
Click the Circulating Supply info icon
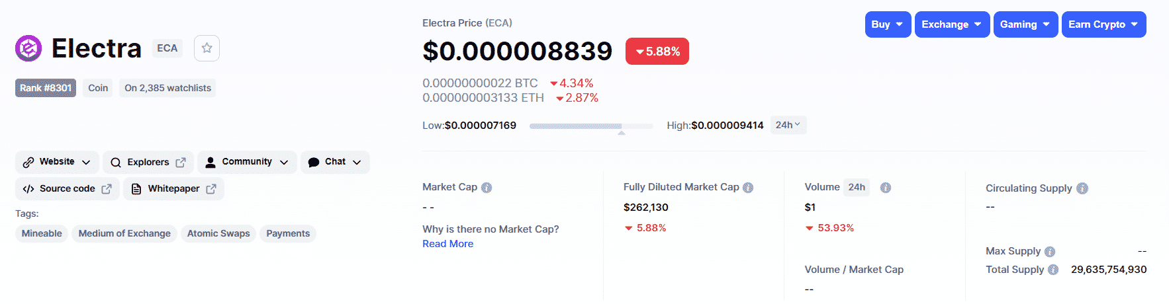pos(1082,188)
